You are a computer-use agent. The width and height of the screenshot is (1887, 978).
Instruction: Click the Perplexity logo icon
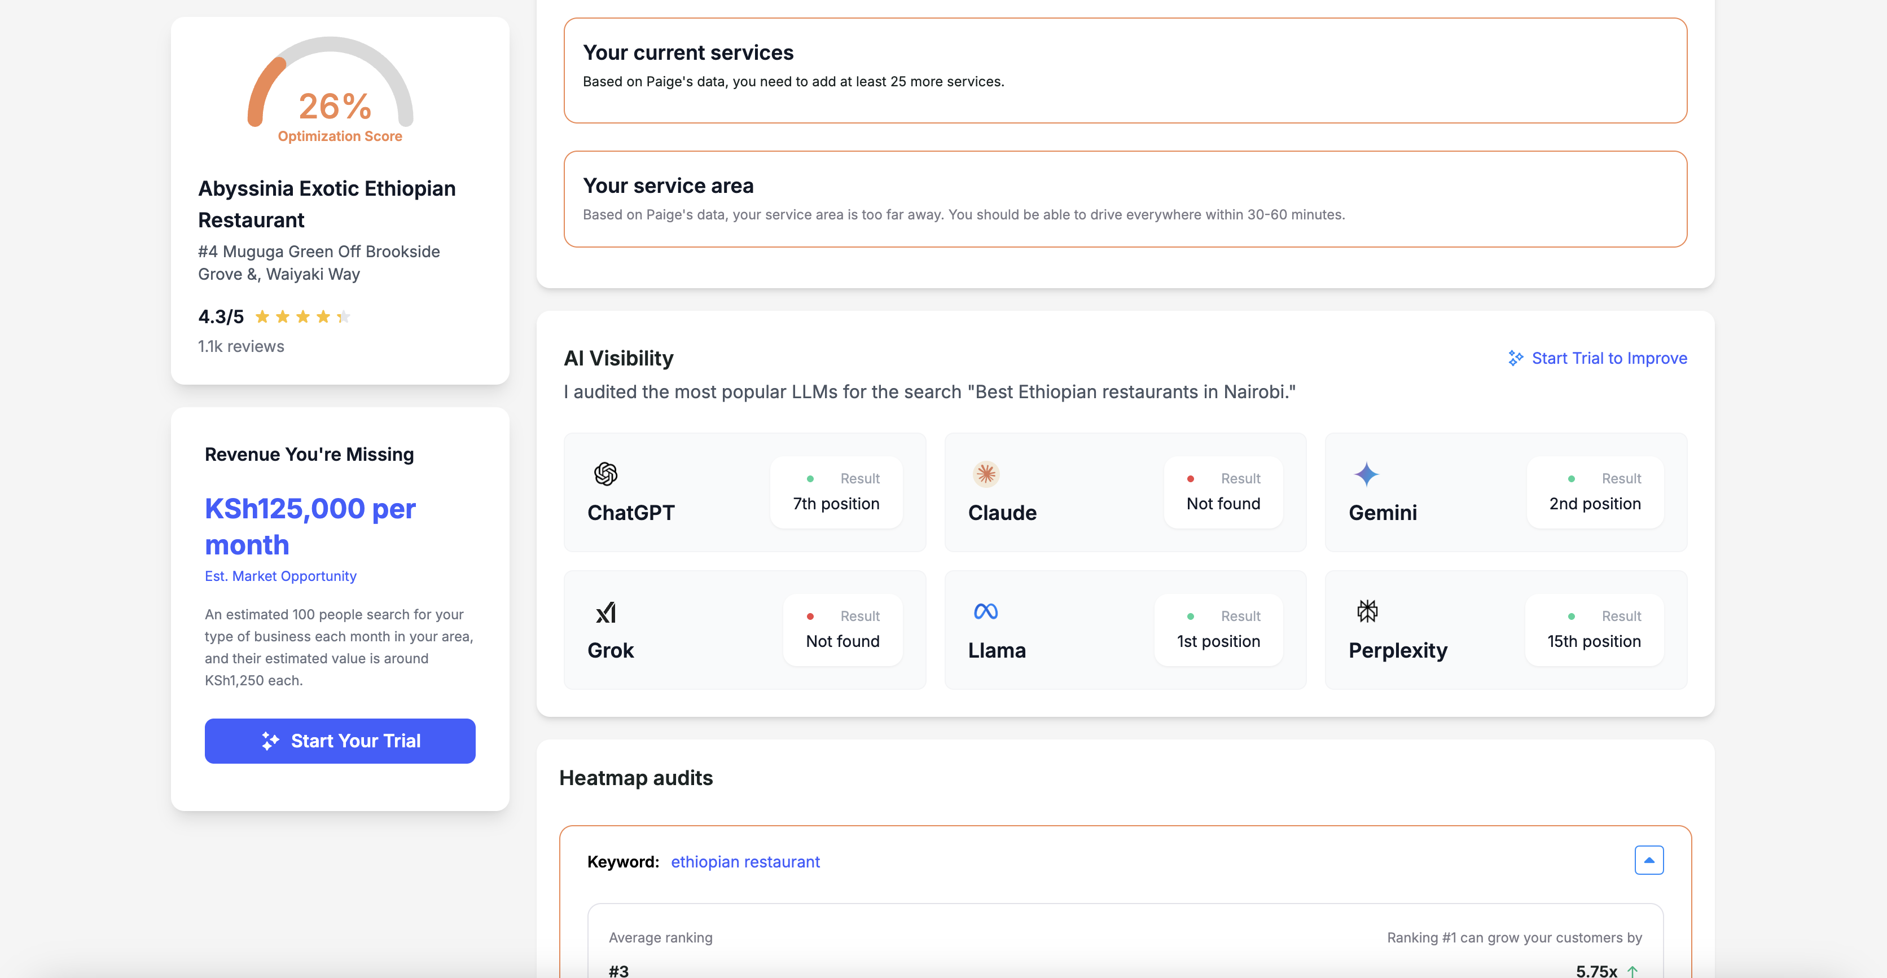pyautogui.click(x=1367, y=611)
